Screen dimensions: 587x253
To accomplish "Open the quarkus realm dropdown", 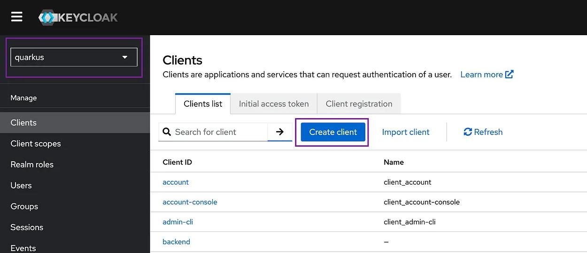I will [x=74, y=57].
